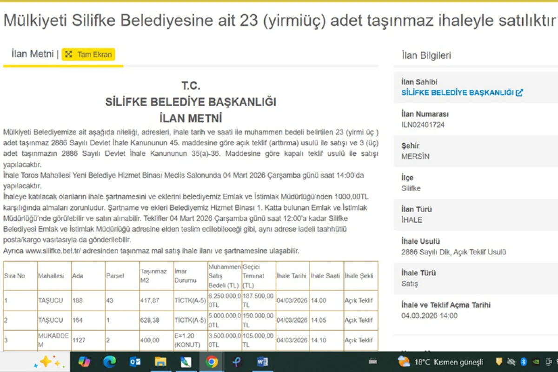
Task: Open Outlook from the taskbar
Action: [x=135, y=362]
